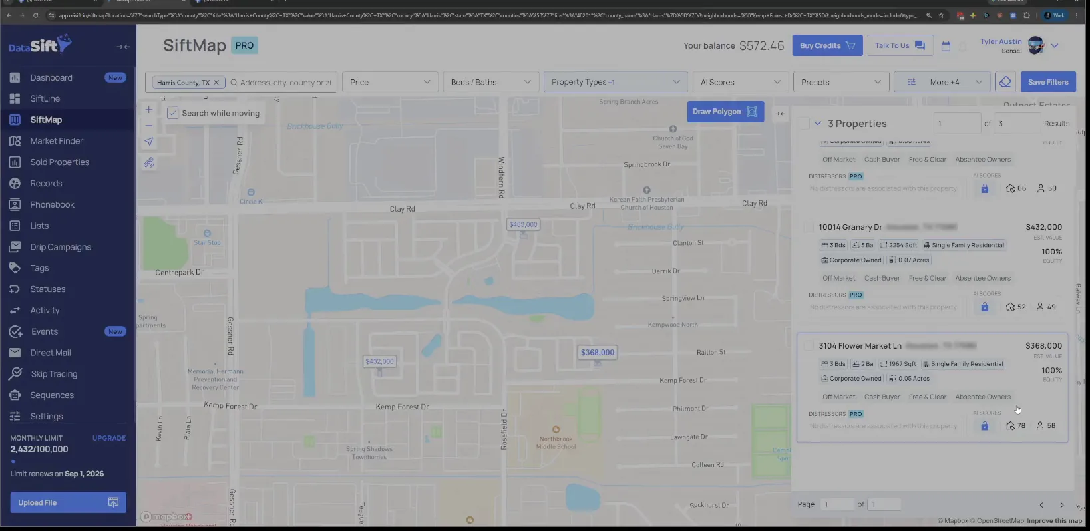This screenshot has height=531, width=1090.
Task: Select all properties checkbox in results header
Action: [x=804, y=123]
